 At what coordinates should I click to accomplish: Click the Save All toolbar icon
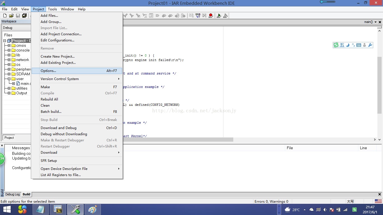[x=24, y=16]
